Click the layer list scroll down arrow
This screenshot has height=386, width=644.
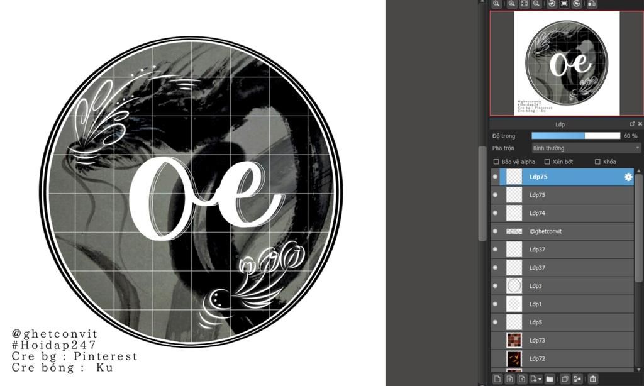(638, 370)
